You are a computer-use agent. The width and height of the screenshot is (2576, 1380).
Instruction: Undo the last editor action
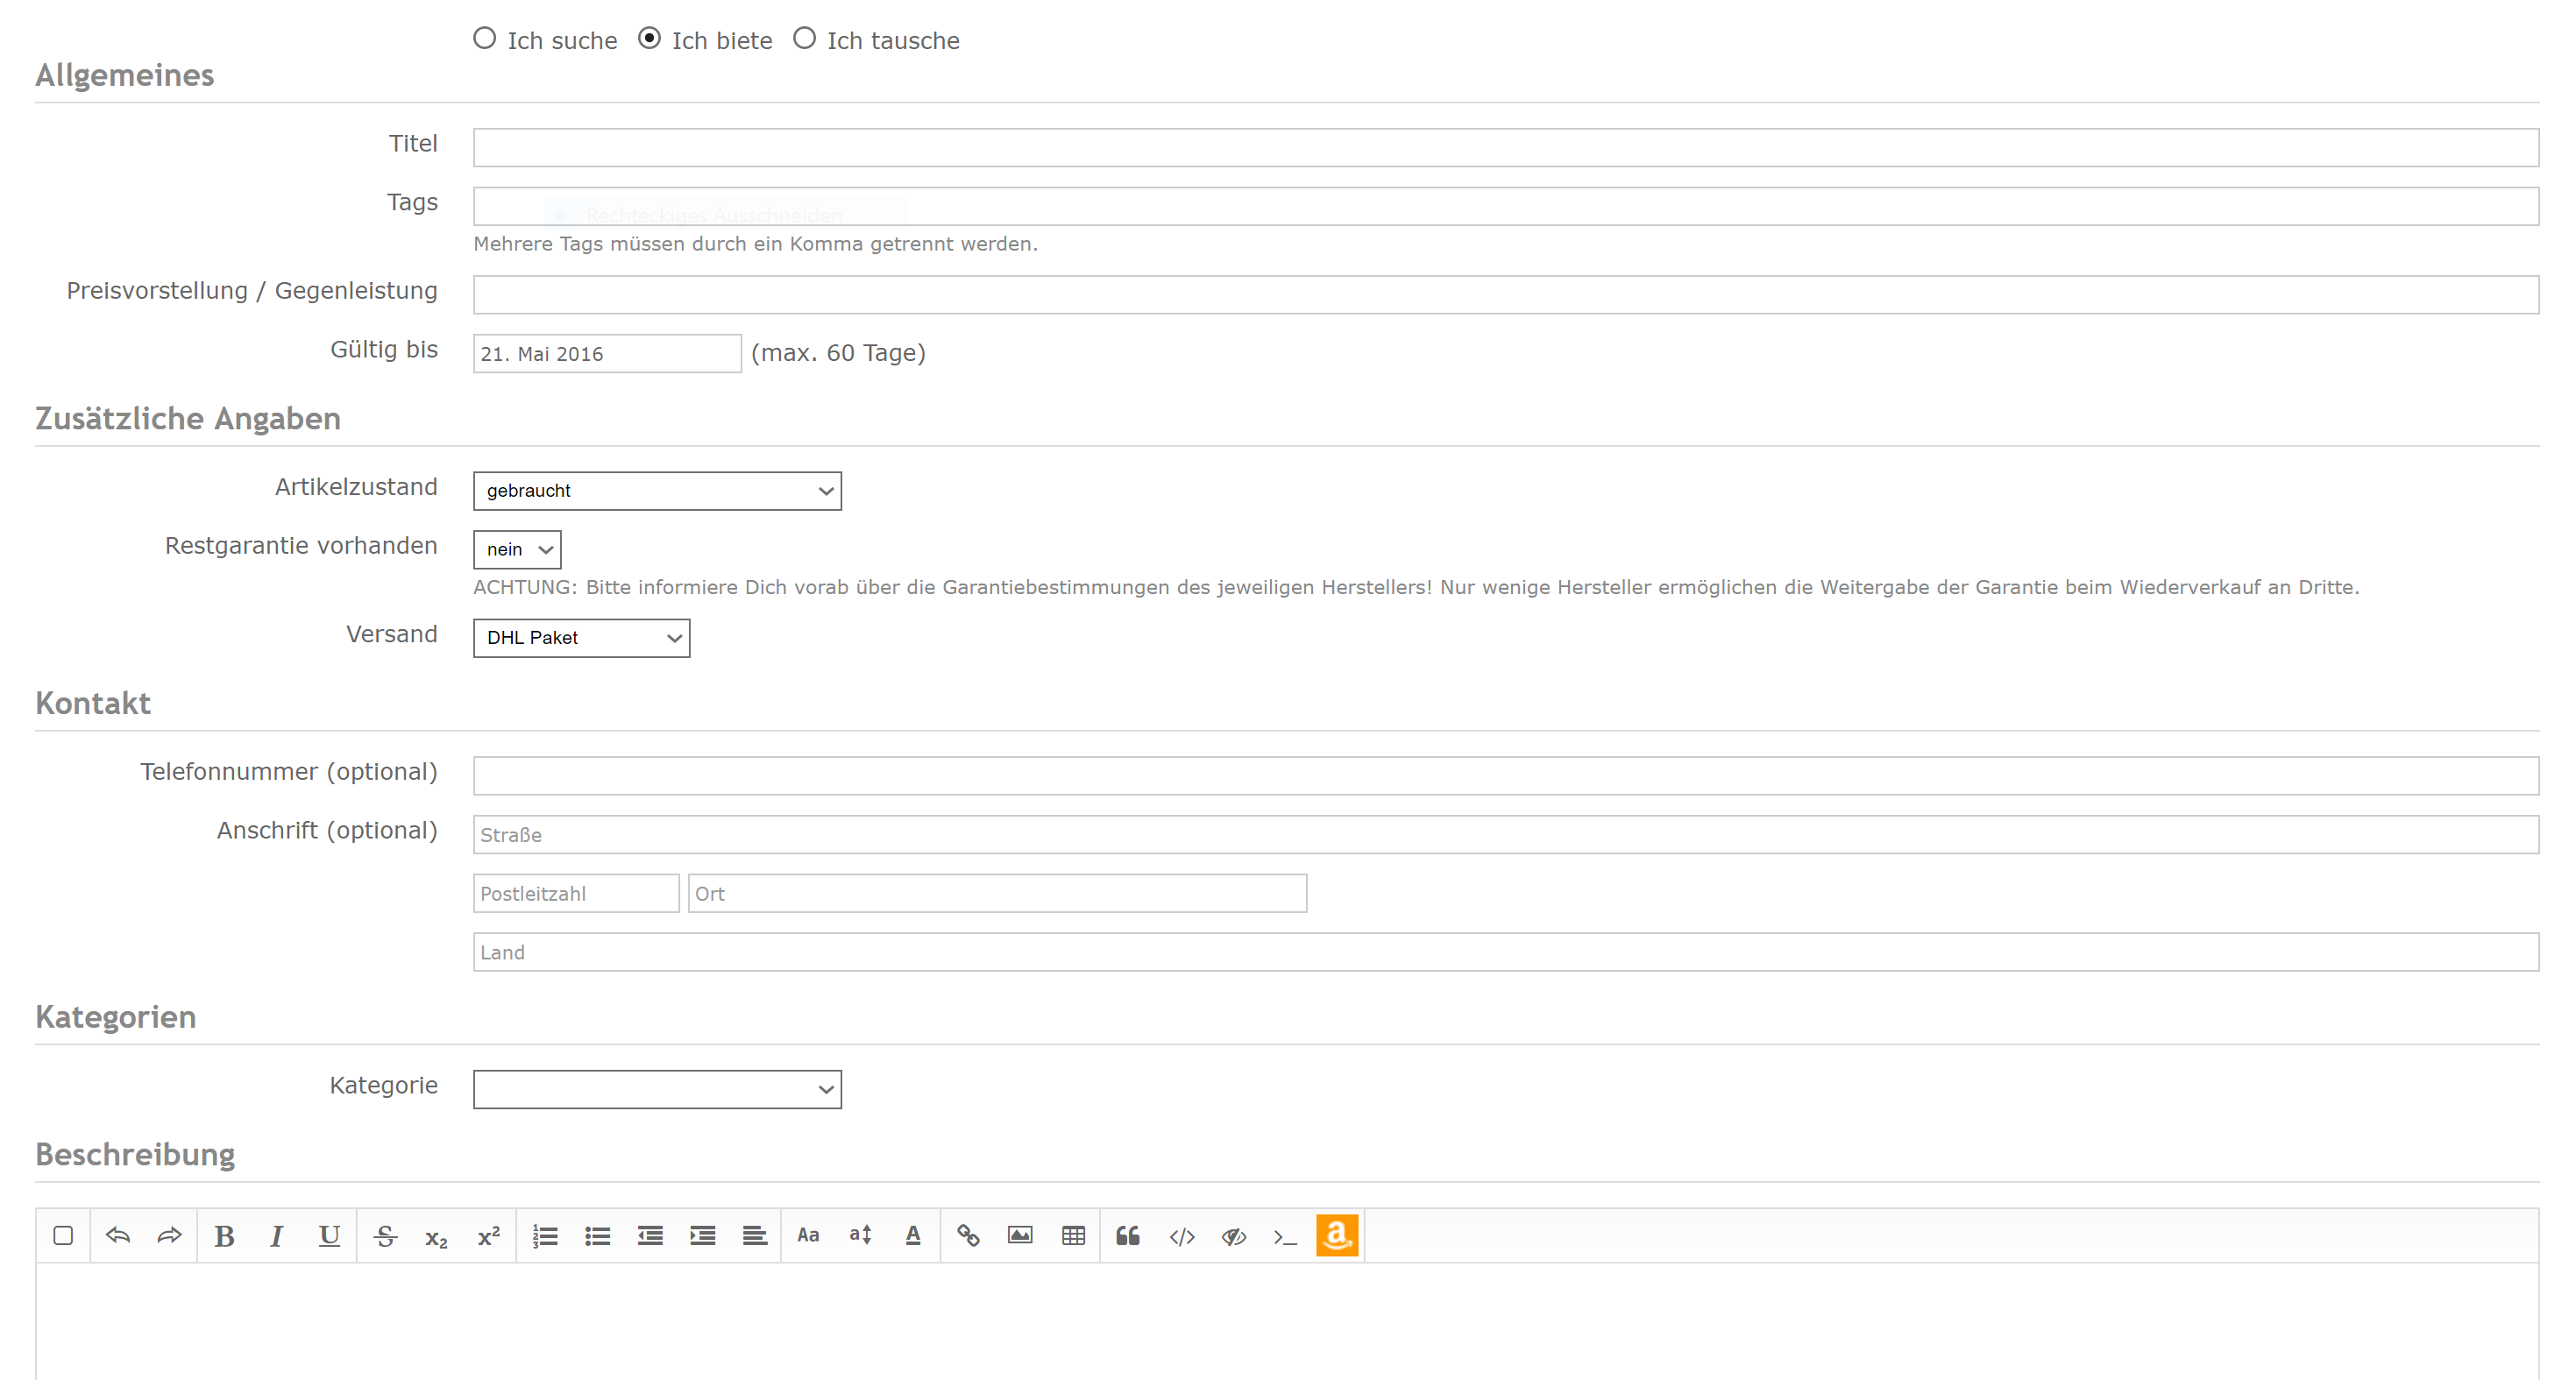click(x=118, y=1236)
